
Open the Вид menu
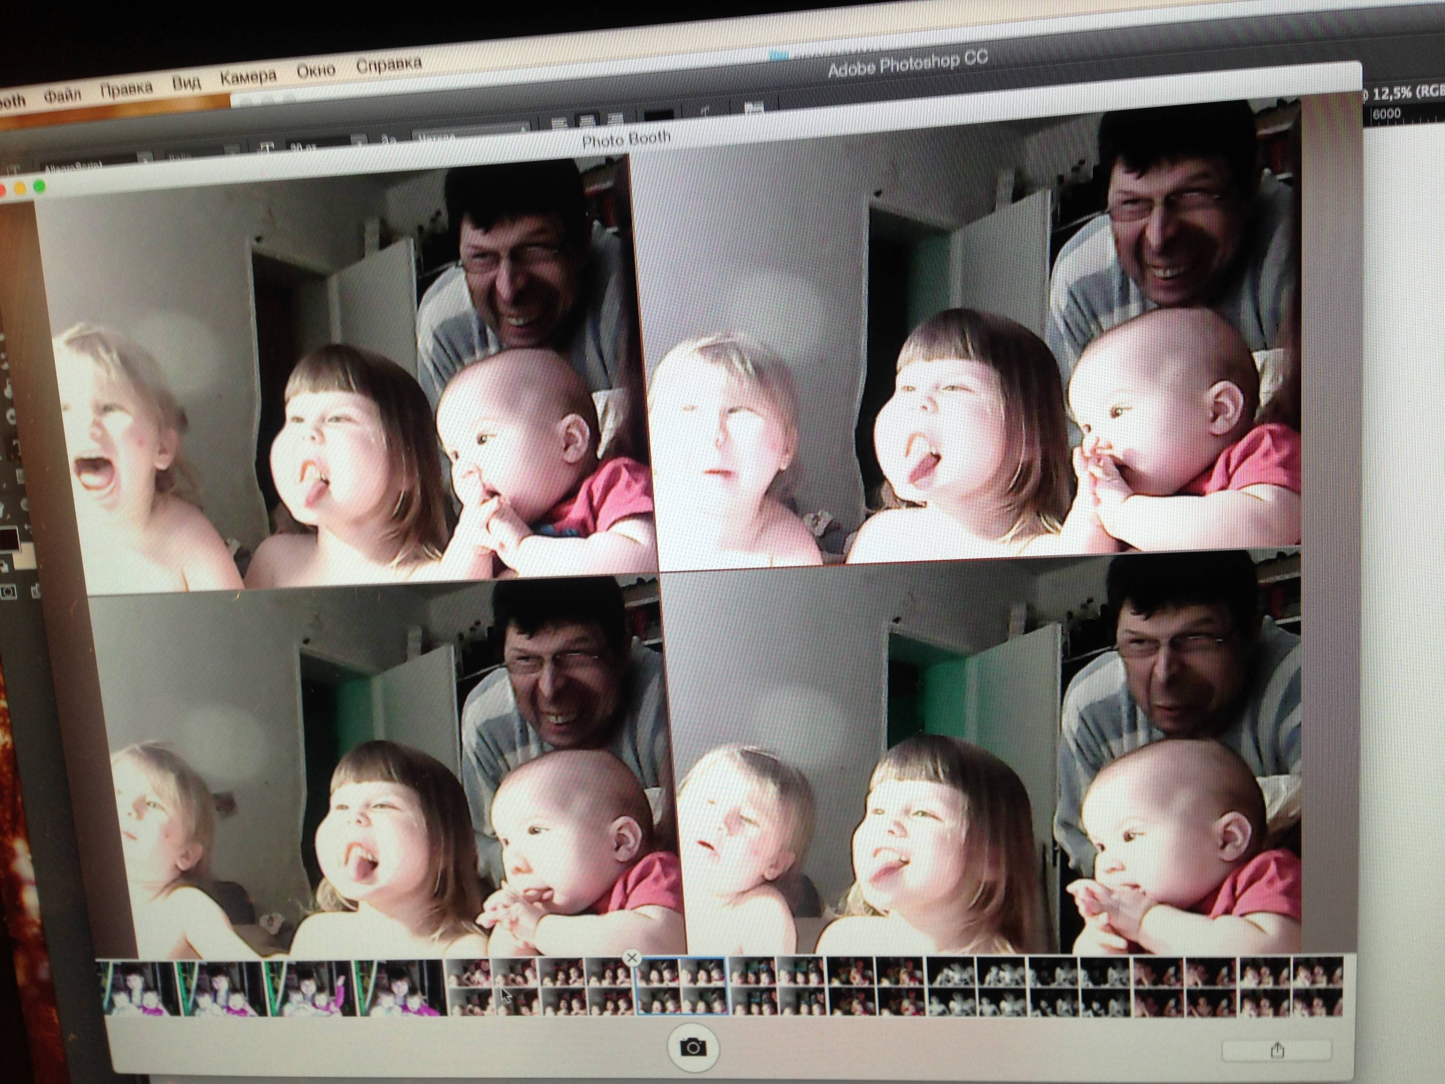click(186, 84)
